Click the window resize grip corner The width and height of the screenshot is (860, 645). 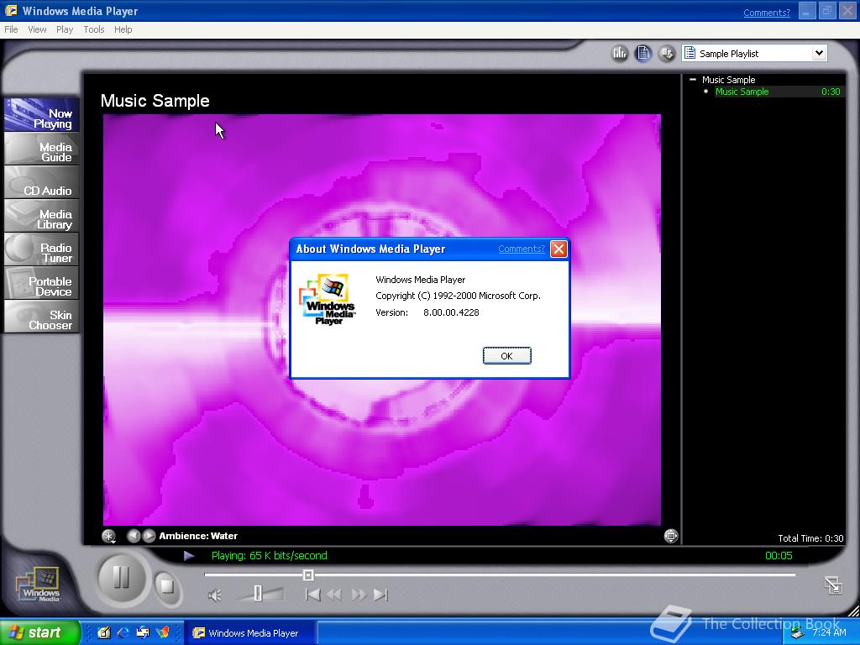pyautogui.click(x=853, y=611)
